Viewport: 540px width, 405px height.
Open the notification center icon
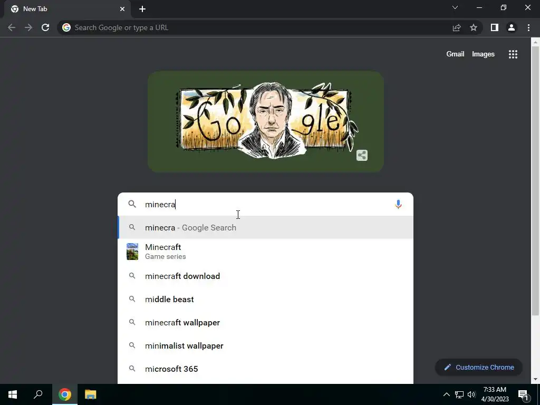coord(523,394)
